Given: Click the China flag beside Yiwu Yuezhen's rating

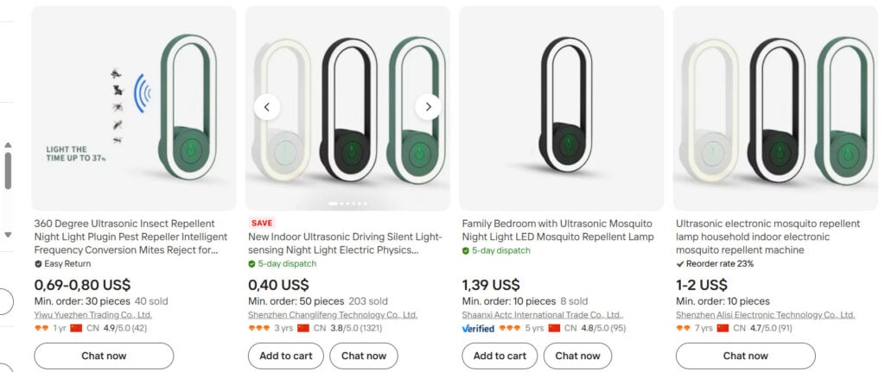Looking at the screenshot, I should coord(76,329).
